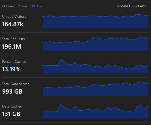Click the 164.87k visitors value

tap(13, 24)
